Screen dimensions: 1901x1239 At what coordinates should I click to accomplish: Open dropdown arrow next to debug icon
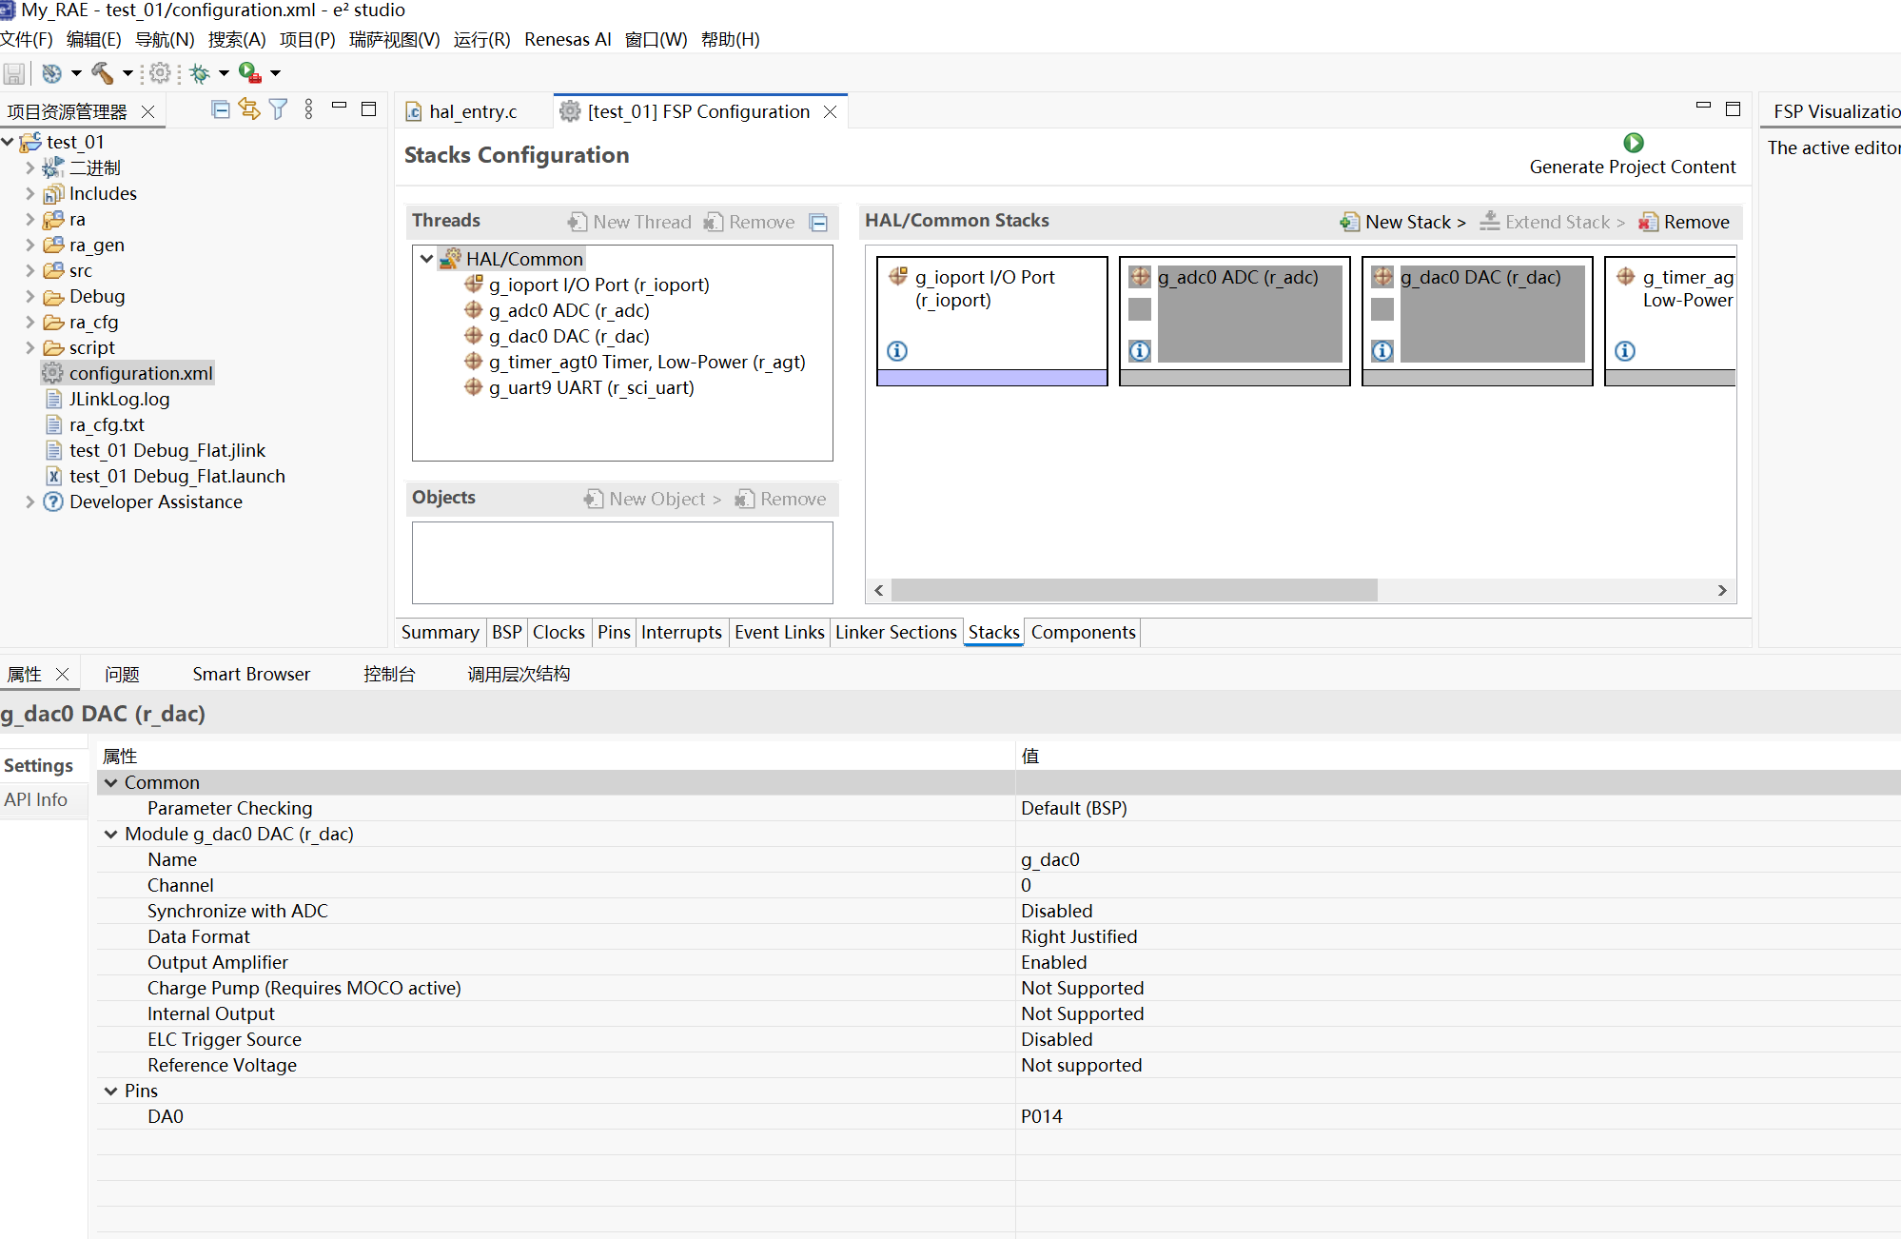(x=224, y=73)
